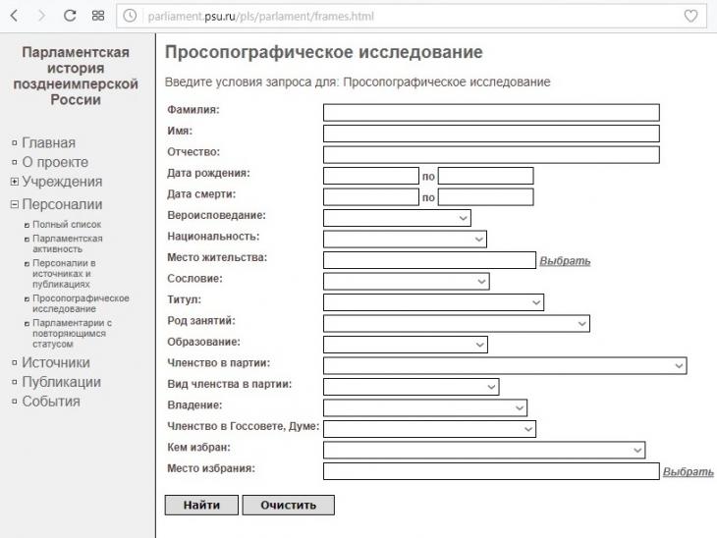Click the browser back arrow
The width and height of the screenshot is (717, 538).
click(x=14, y=16)
